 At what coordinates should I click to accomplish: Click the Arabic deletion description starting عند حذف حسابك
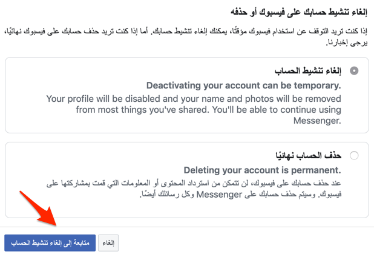194,189
